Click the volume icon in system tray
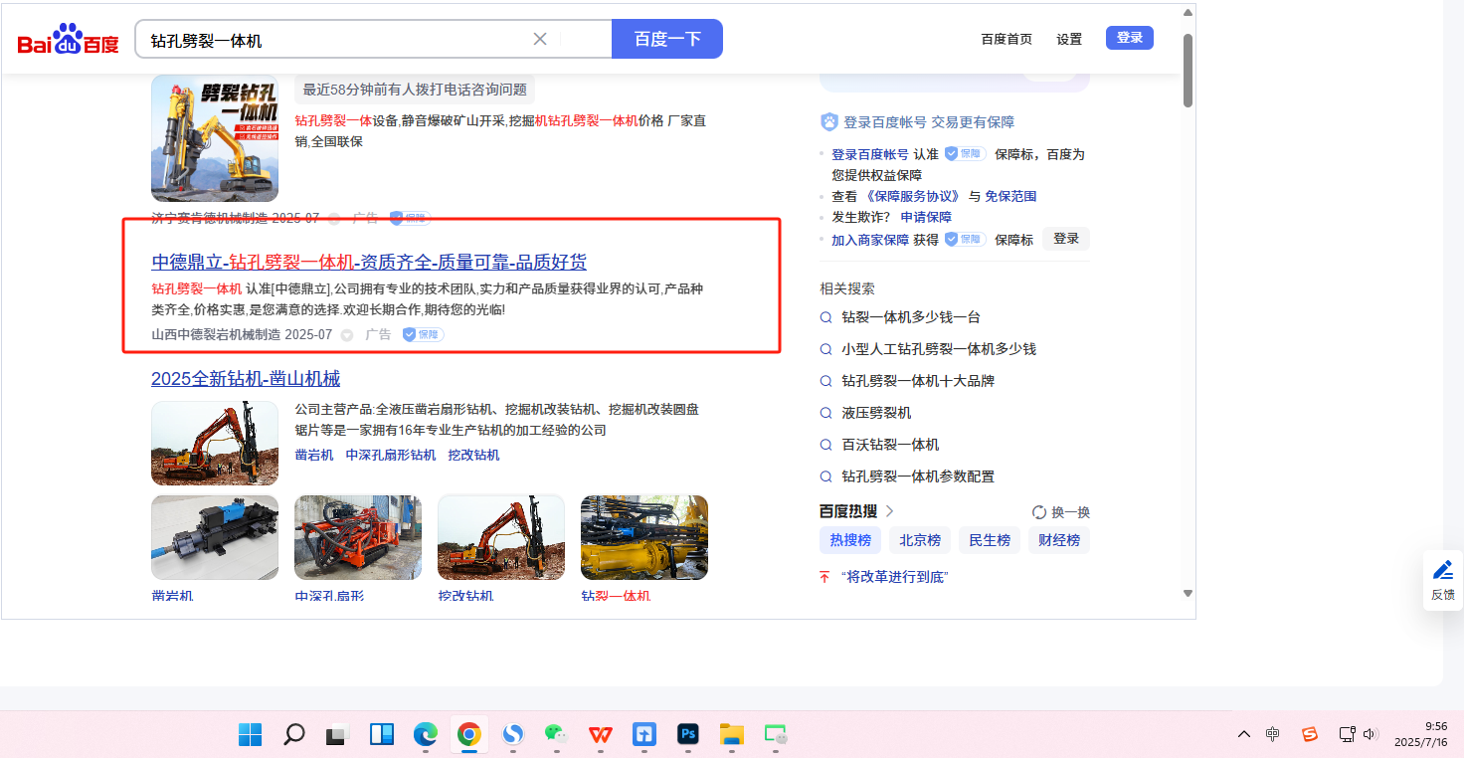 [1371, 734]
